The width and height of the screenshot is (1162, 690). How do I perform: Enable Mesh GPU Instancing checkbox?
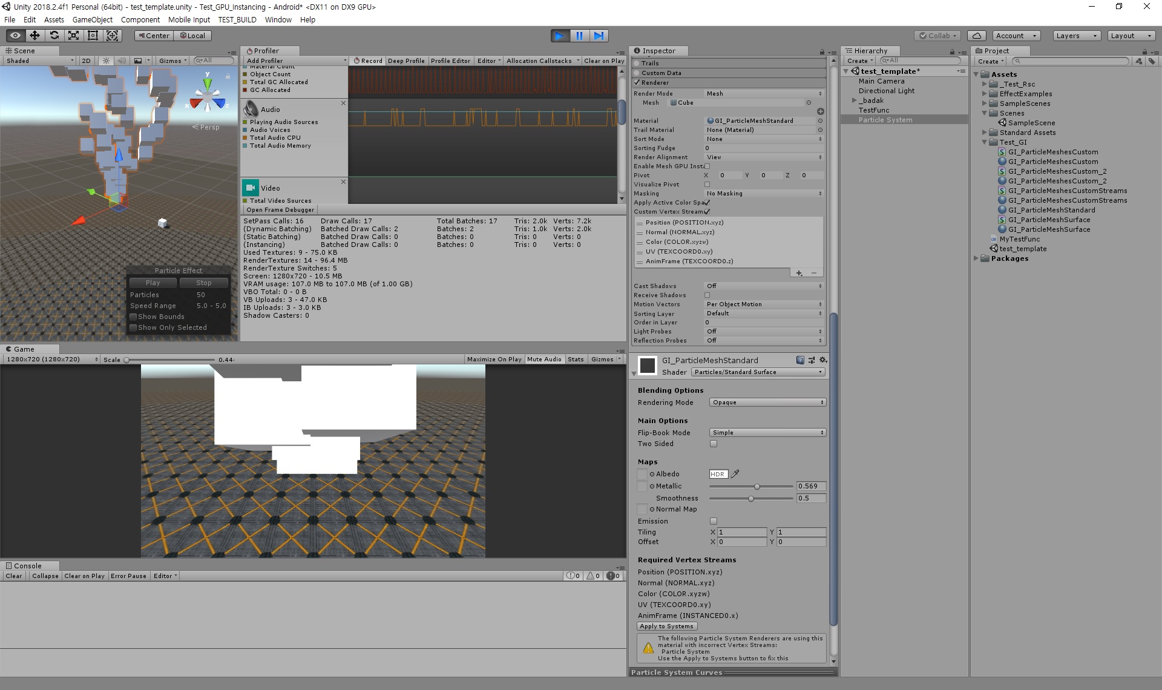click(x=707, y=166)
